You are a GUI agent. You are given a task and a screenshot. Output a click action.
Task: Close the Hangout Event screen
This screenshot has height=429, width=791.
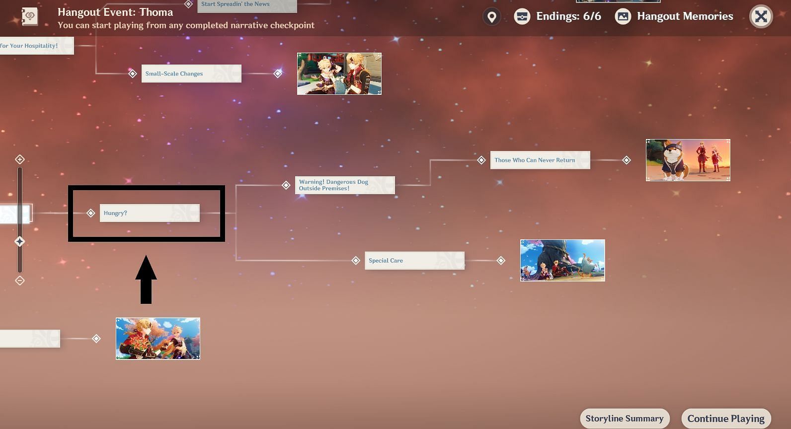[761, 17]
